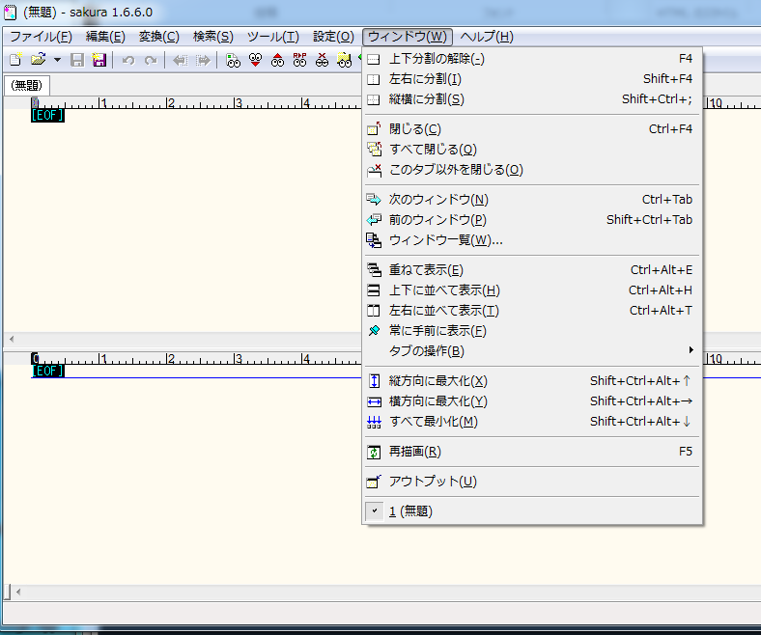
Task: Select 上下分割の解除(-) menu entry
Action: coord(531,59)
